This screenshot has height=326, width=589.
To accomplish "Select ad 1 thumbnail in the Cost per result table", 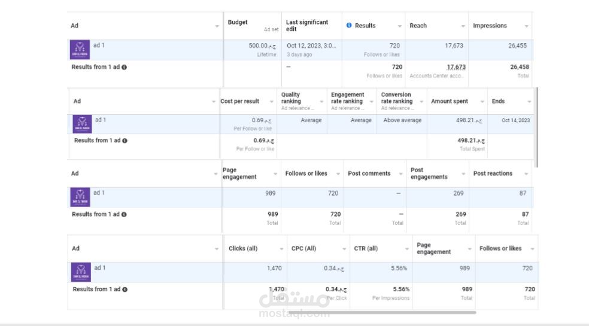I will click(x=82, y=124).
